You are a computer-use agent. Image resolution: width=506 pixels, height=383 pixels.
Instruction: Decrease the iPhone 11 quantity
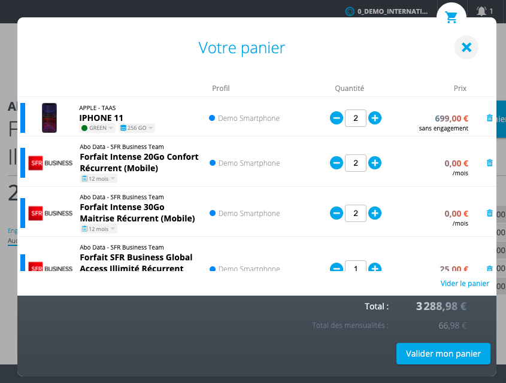[x=337, y=118]
